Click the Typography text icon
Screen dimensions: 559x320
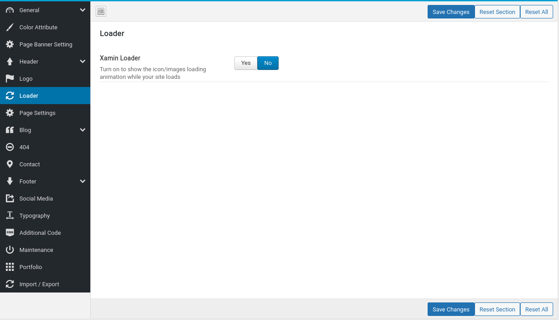tap(9, 215)
